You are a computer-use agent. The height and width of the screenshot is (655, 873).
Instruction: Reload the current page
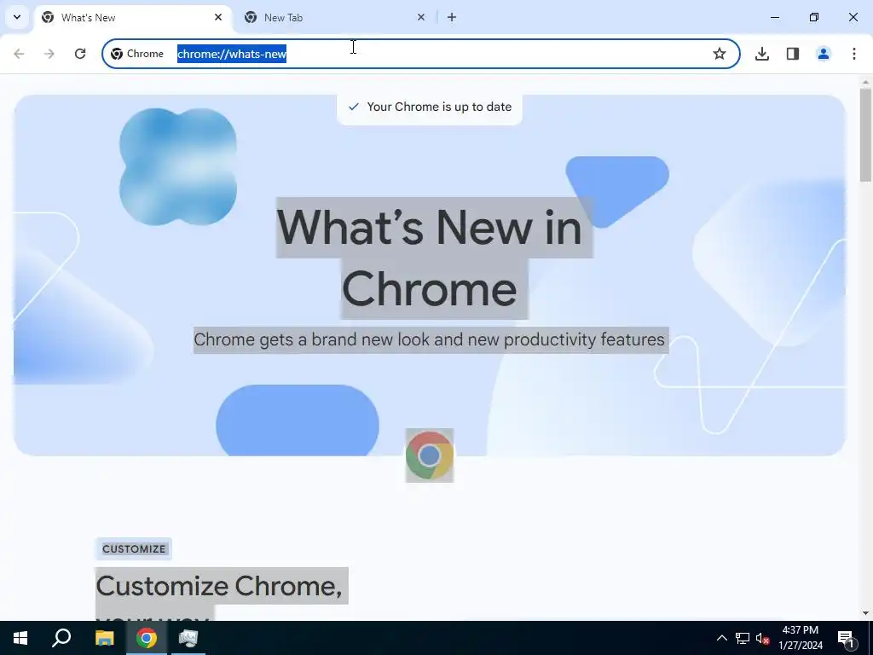click(80, 54)
